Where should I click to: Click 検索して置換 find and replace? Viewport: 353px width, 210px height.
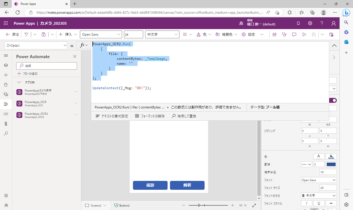click(184, 116)
